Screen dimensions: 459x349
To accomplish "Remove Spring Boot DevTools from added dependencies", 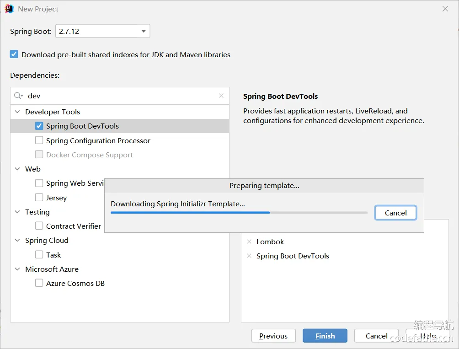I will [249, 256].
